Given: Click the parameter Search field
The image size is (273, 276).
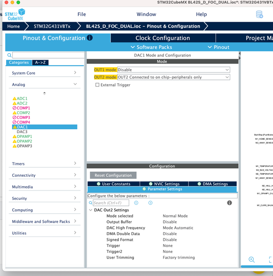Looking at the screenshot, I should point(111,203).
